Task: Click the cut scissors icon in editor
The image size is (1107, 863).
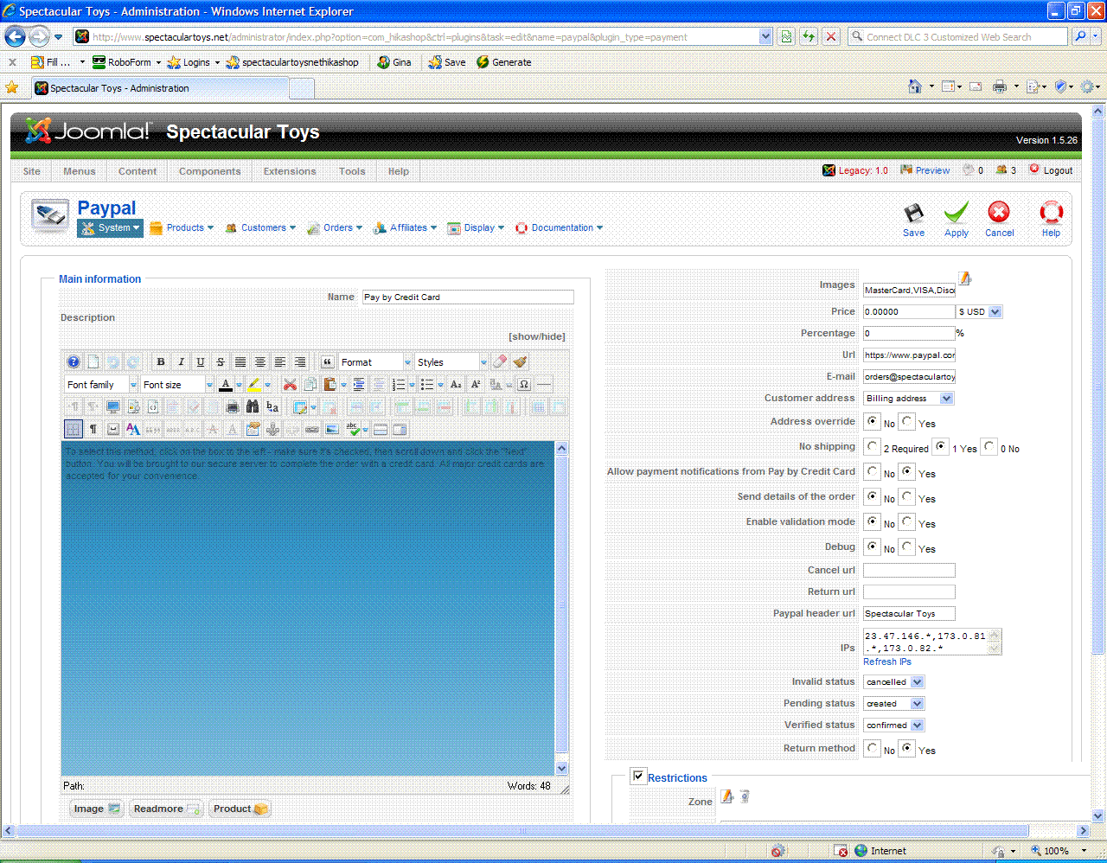Action: point(290,385)
